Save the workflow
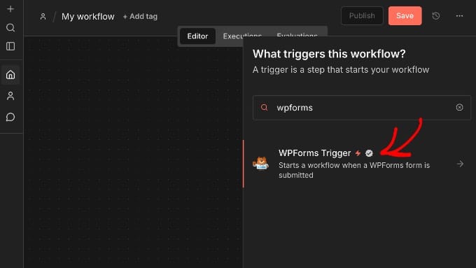This screenshot has height=268, width=476. point(405,16)
